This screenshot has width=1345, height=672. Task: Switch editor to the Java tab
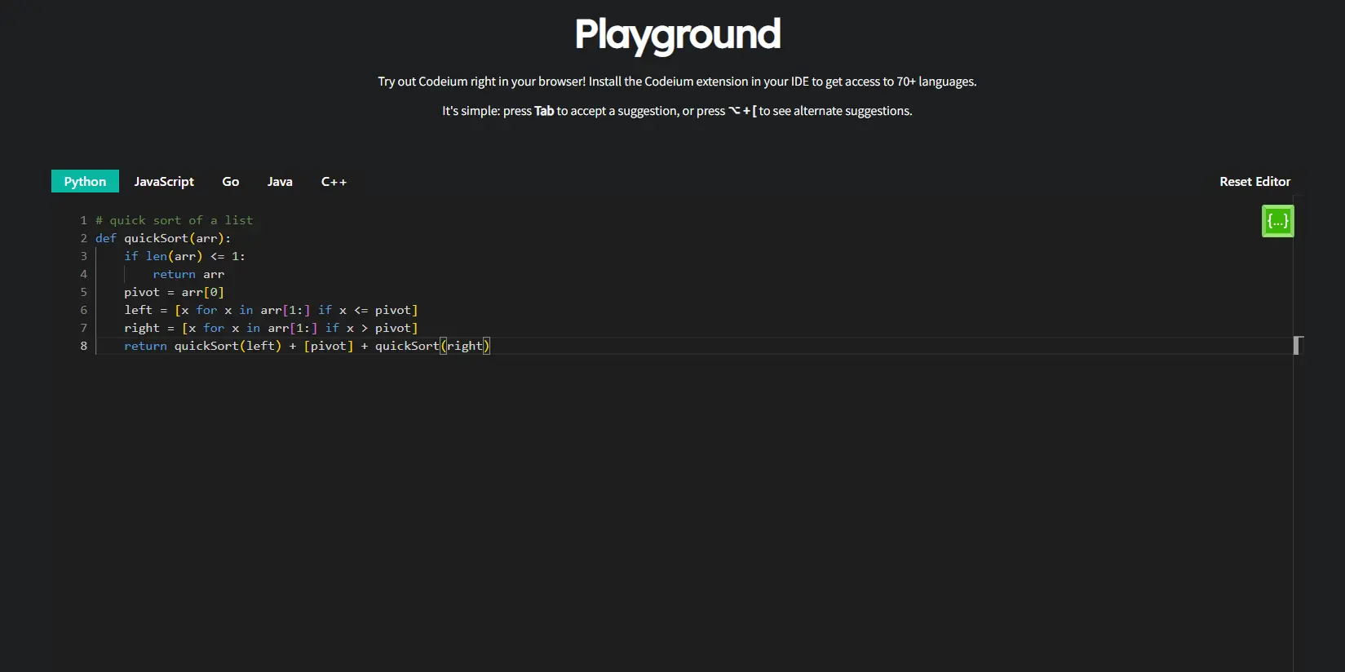pyautogui.click(x=280, y=181)
